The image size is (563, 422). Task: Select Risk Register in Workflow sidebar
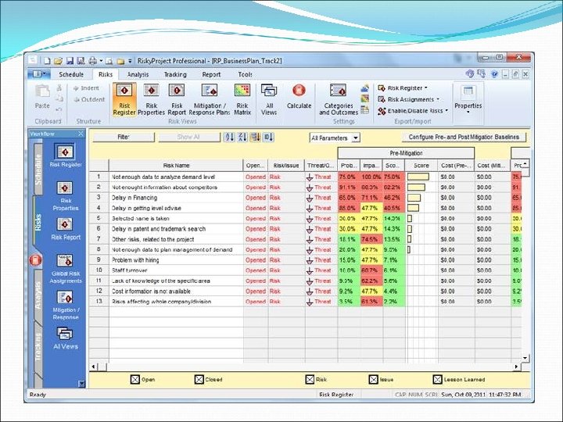click(66, 156)
